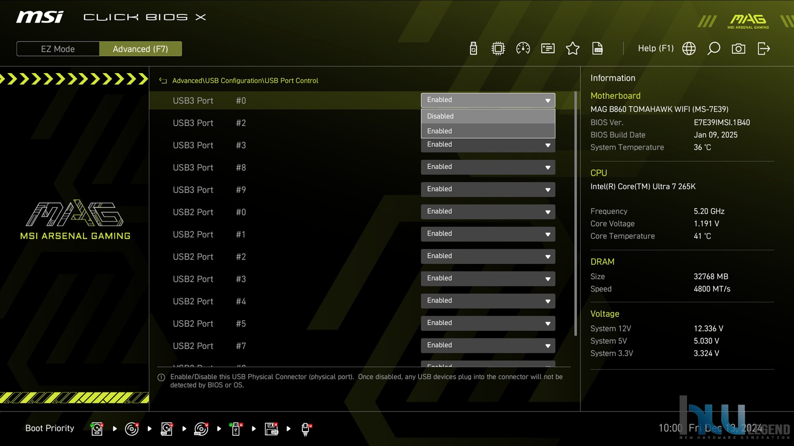Screen dimensions: 794x446
Task: Select the USB optical disc boot icon
Action: pos(202,429)
